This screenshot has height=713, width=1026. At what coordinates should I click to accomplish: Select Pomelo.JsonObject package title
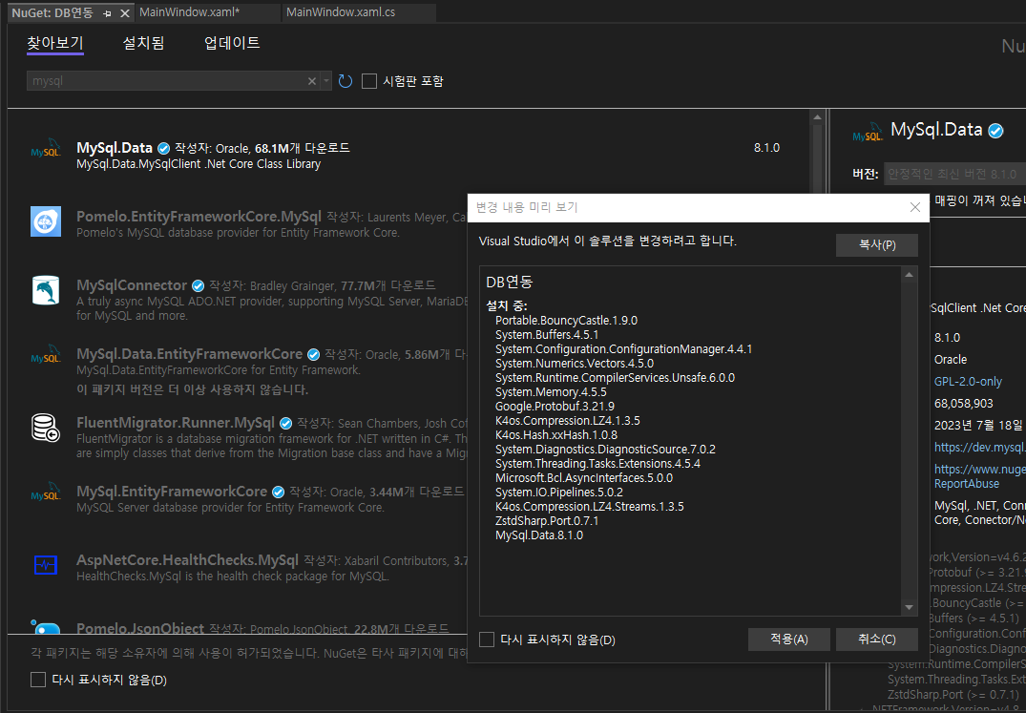pos(140,629)
